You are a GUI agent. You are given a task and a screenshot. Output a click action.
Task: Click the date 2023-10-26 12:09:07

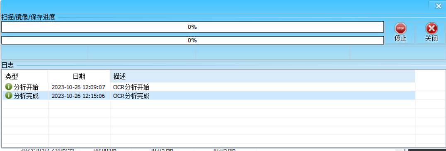coord(78,87)
